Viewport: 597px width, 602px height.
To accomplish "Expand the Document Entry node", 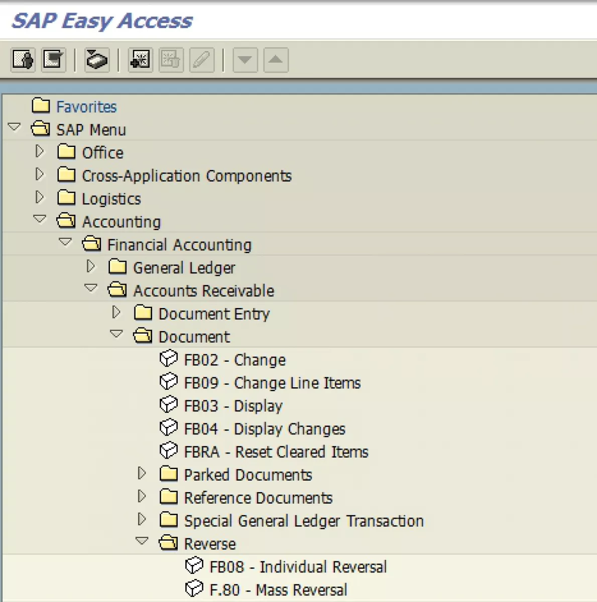I will [x=116, y=312].
